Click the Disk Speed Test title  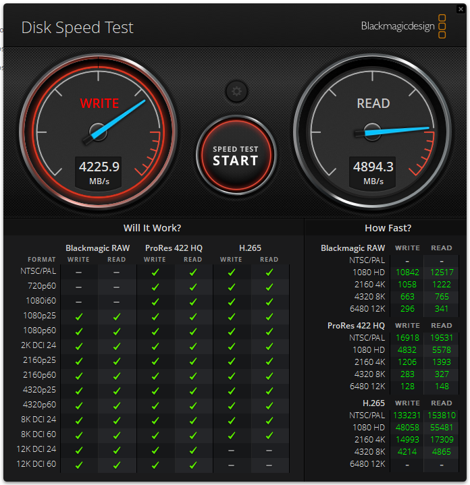tap(77, 28)
